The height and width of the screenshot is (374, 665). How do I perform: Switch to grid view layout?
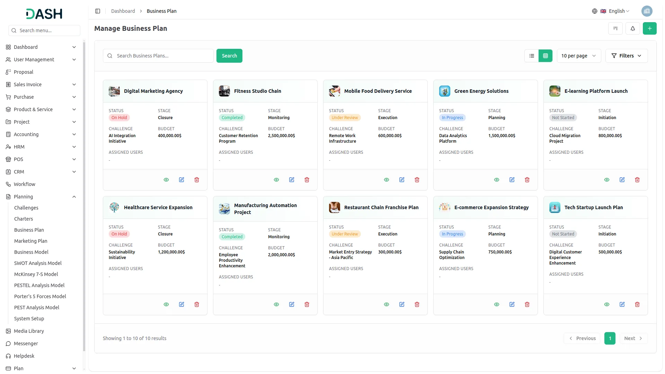(x=546, y=56)
